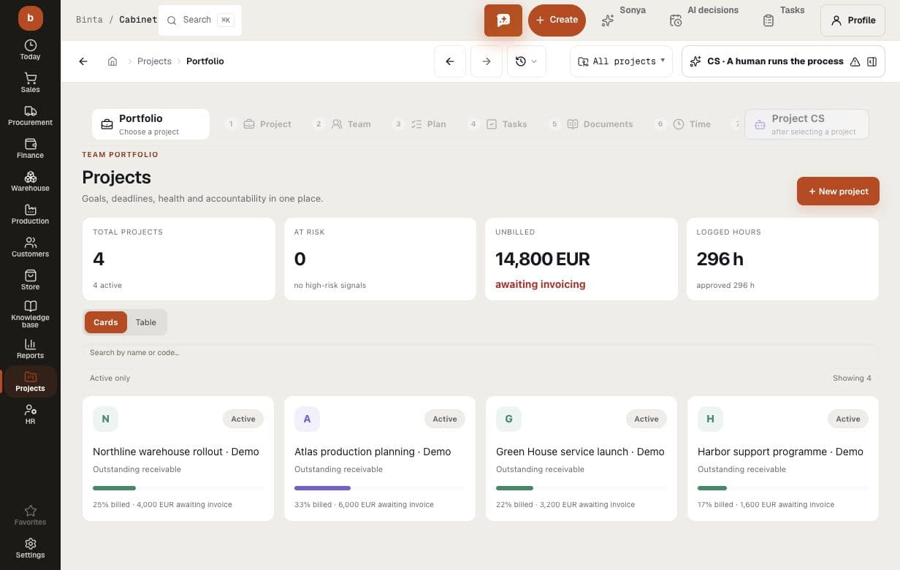This screenshot has height=570, width=900.
Task: Focus the top Search field
Action: [200, 20]
